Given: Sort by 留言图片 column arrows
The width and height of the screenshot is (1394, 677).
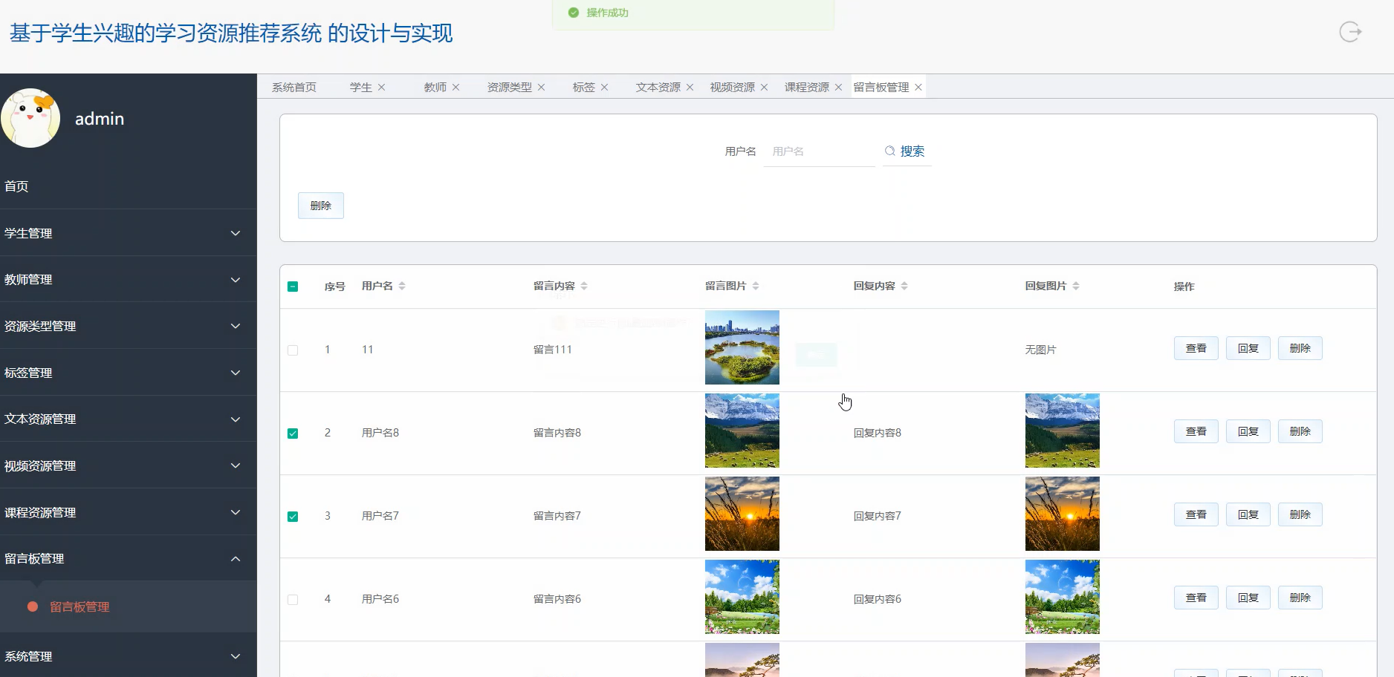Looking at the screenshot, I should tap(756, 286).
